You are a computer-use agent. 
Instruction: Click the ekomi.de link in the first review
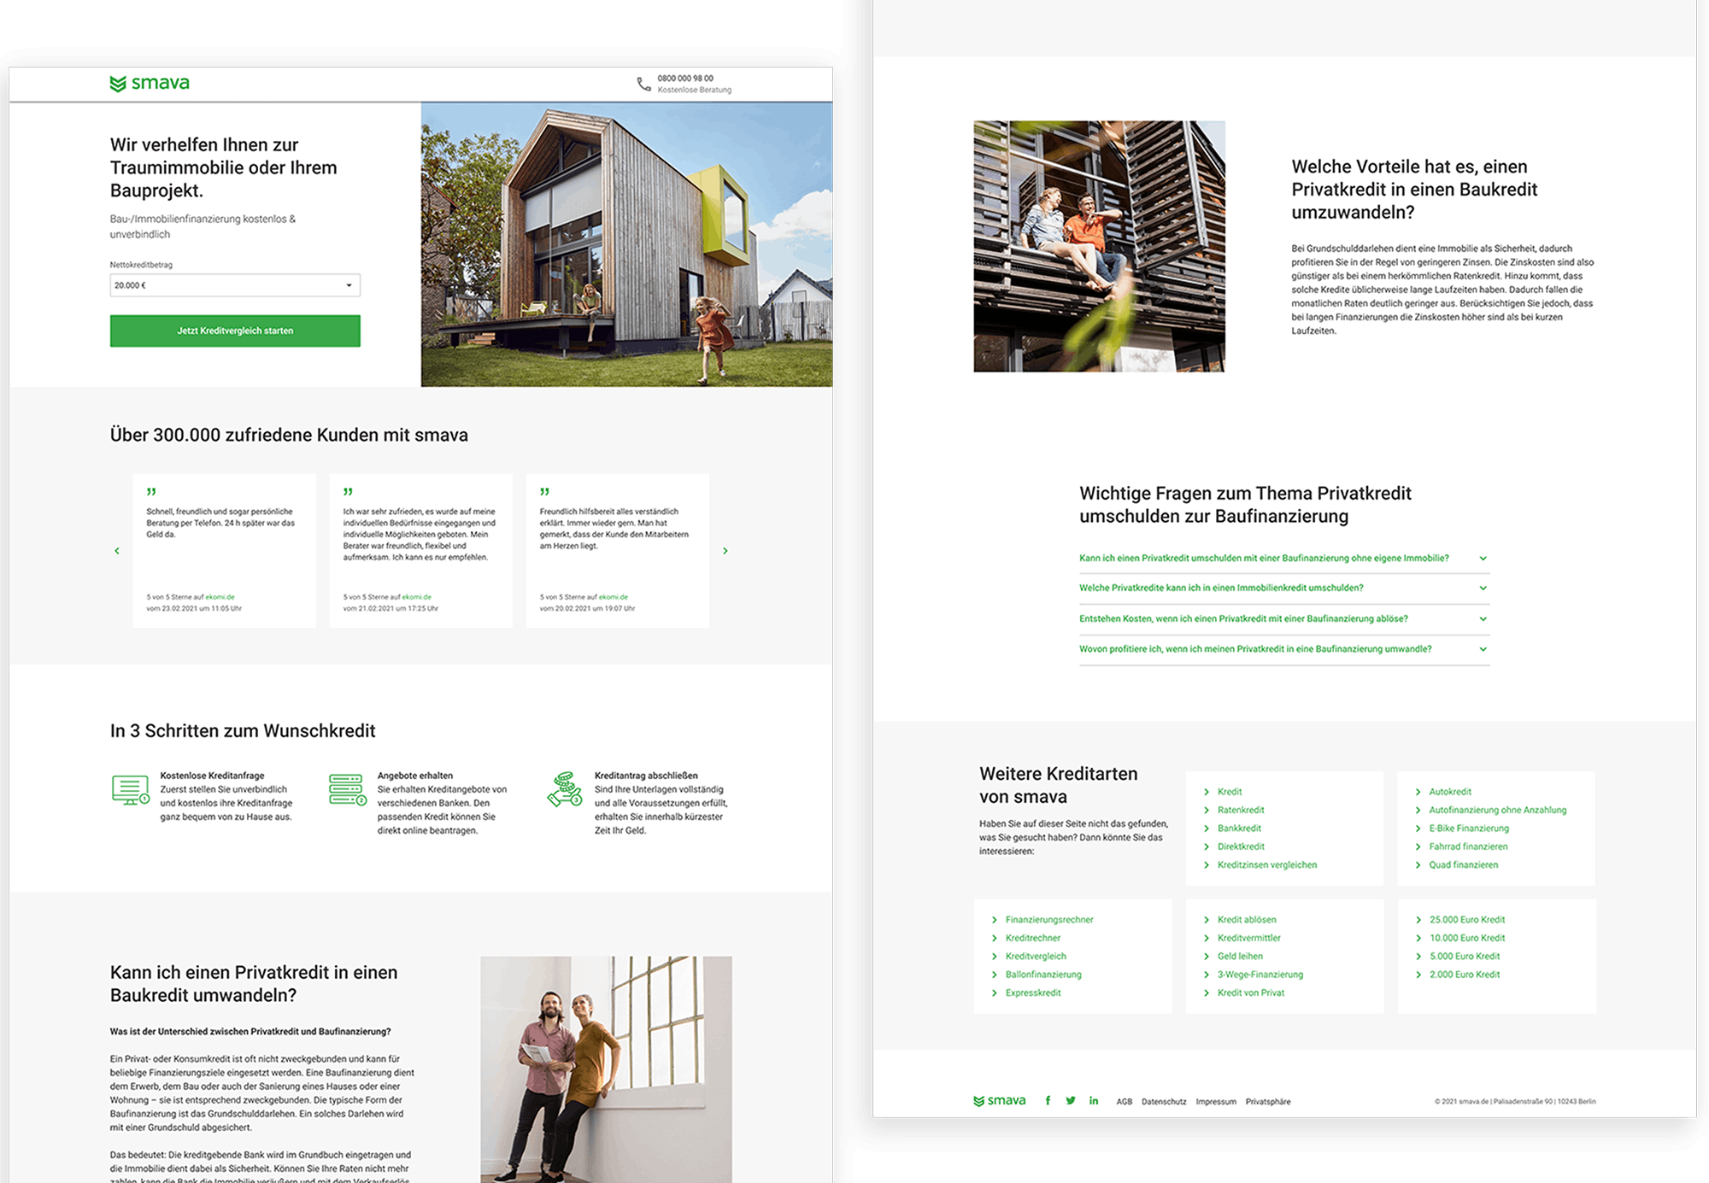[220, 597]
